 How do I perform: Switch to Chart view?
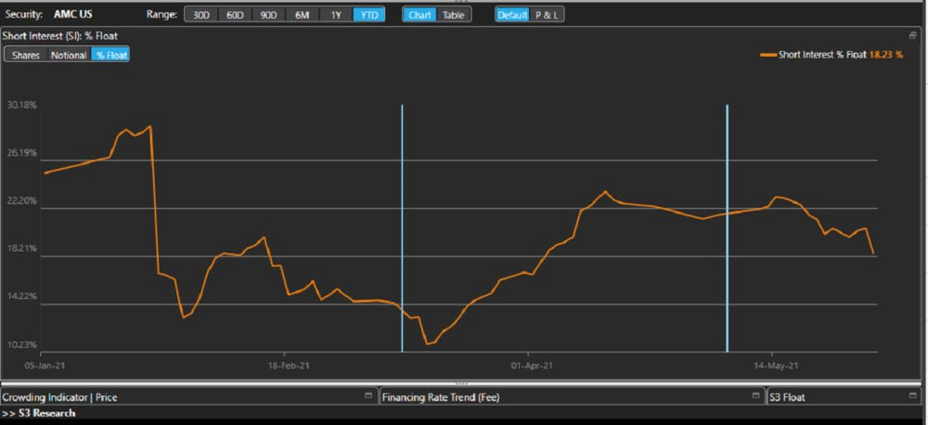click(419, 15)
